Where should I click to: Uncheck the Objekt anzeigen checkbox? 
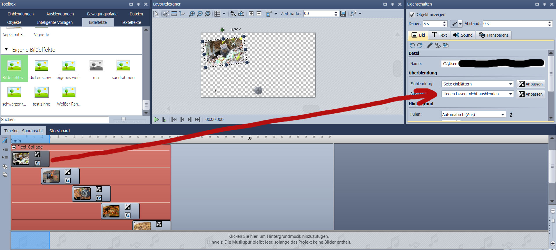point(412,15)
